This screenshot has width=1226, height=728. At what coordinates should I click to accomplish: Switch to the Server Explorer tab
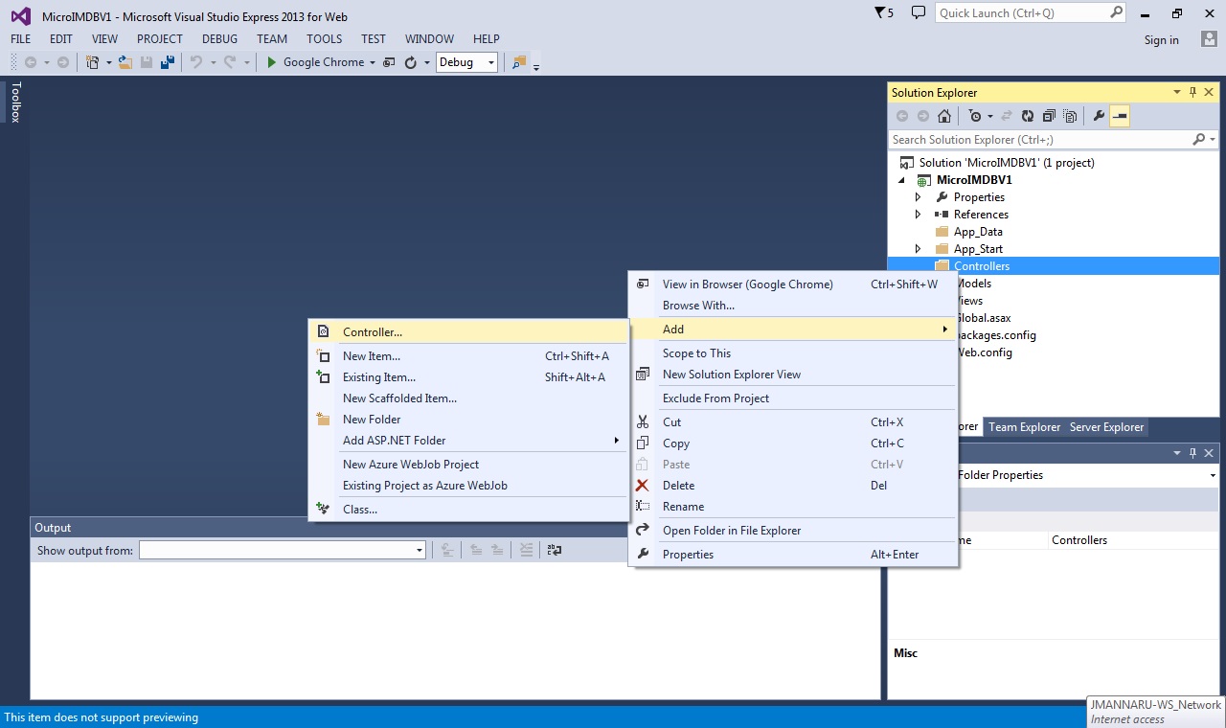point(1106,427)
